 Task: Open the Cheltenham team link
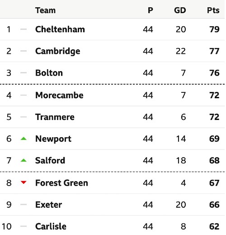pos(60,29)
